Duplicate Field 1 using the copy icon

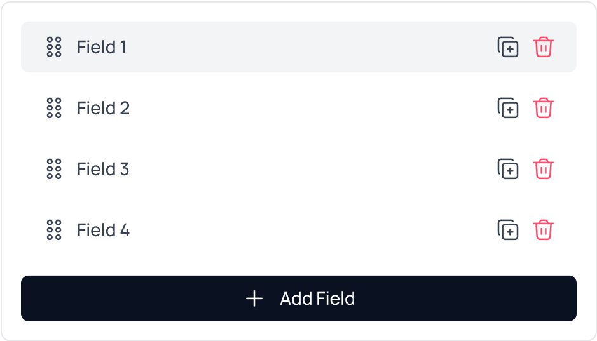coord(507,47)
